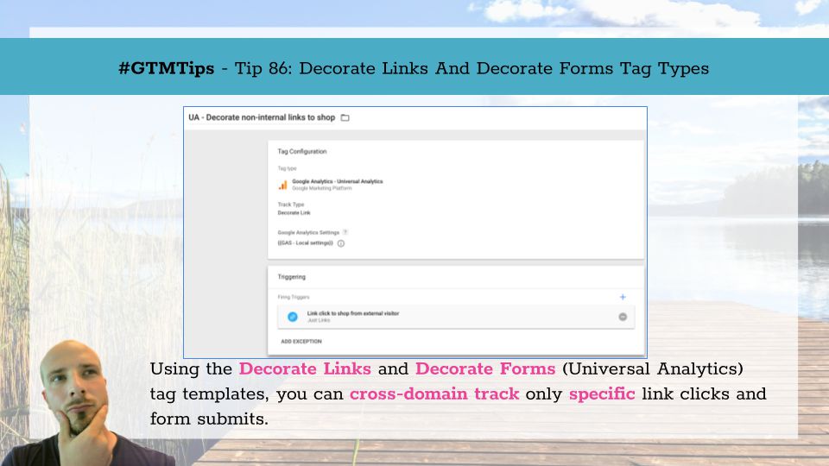Click the 'Tag Configuration' heading
This screenshot has width=829, height=466.
(x=302, y=152)
